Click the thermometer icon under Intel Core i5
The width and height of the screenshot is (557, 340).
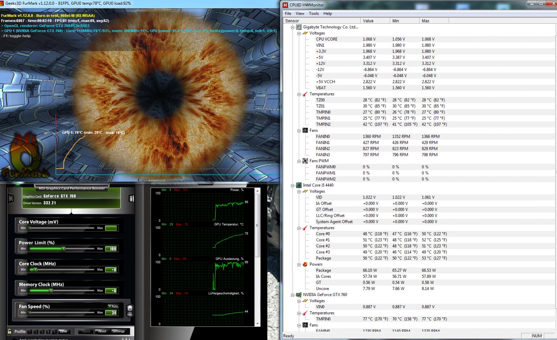coord(305,228)
